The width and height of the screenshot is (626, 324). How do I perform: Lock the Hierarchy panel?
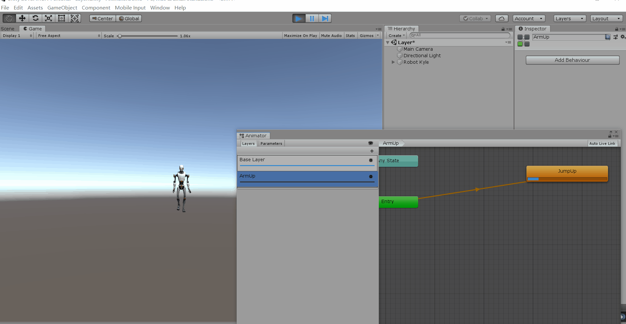(x=503, y=29)
